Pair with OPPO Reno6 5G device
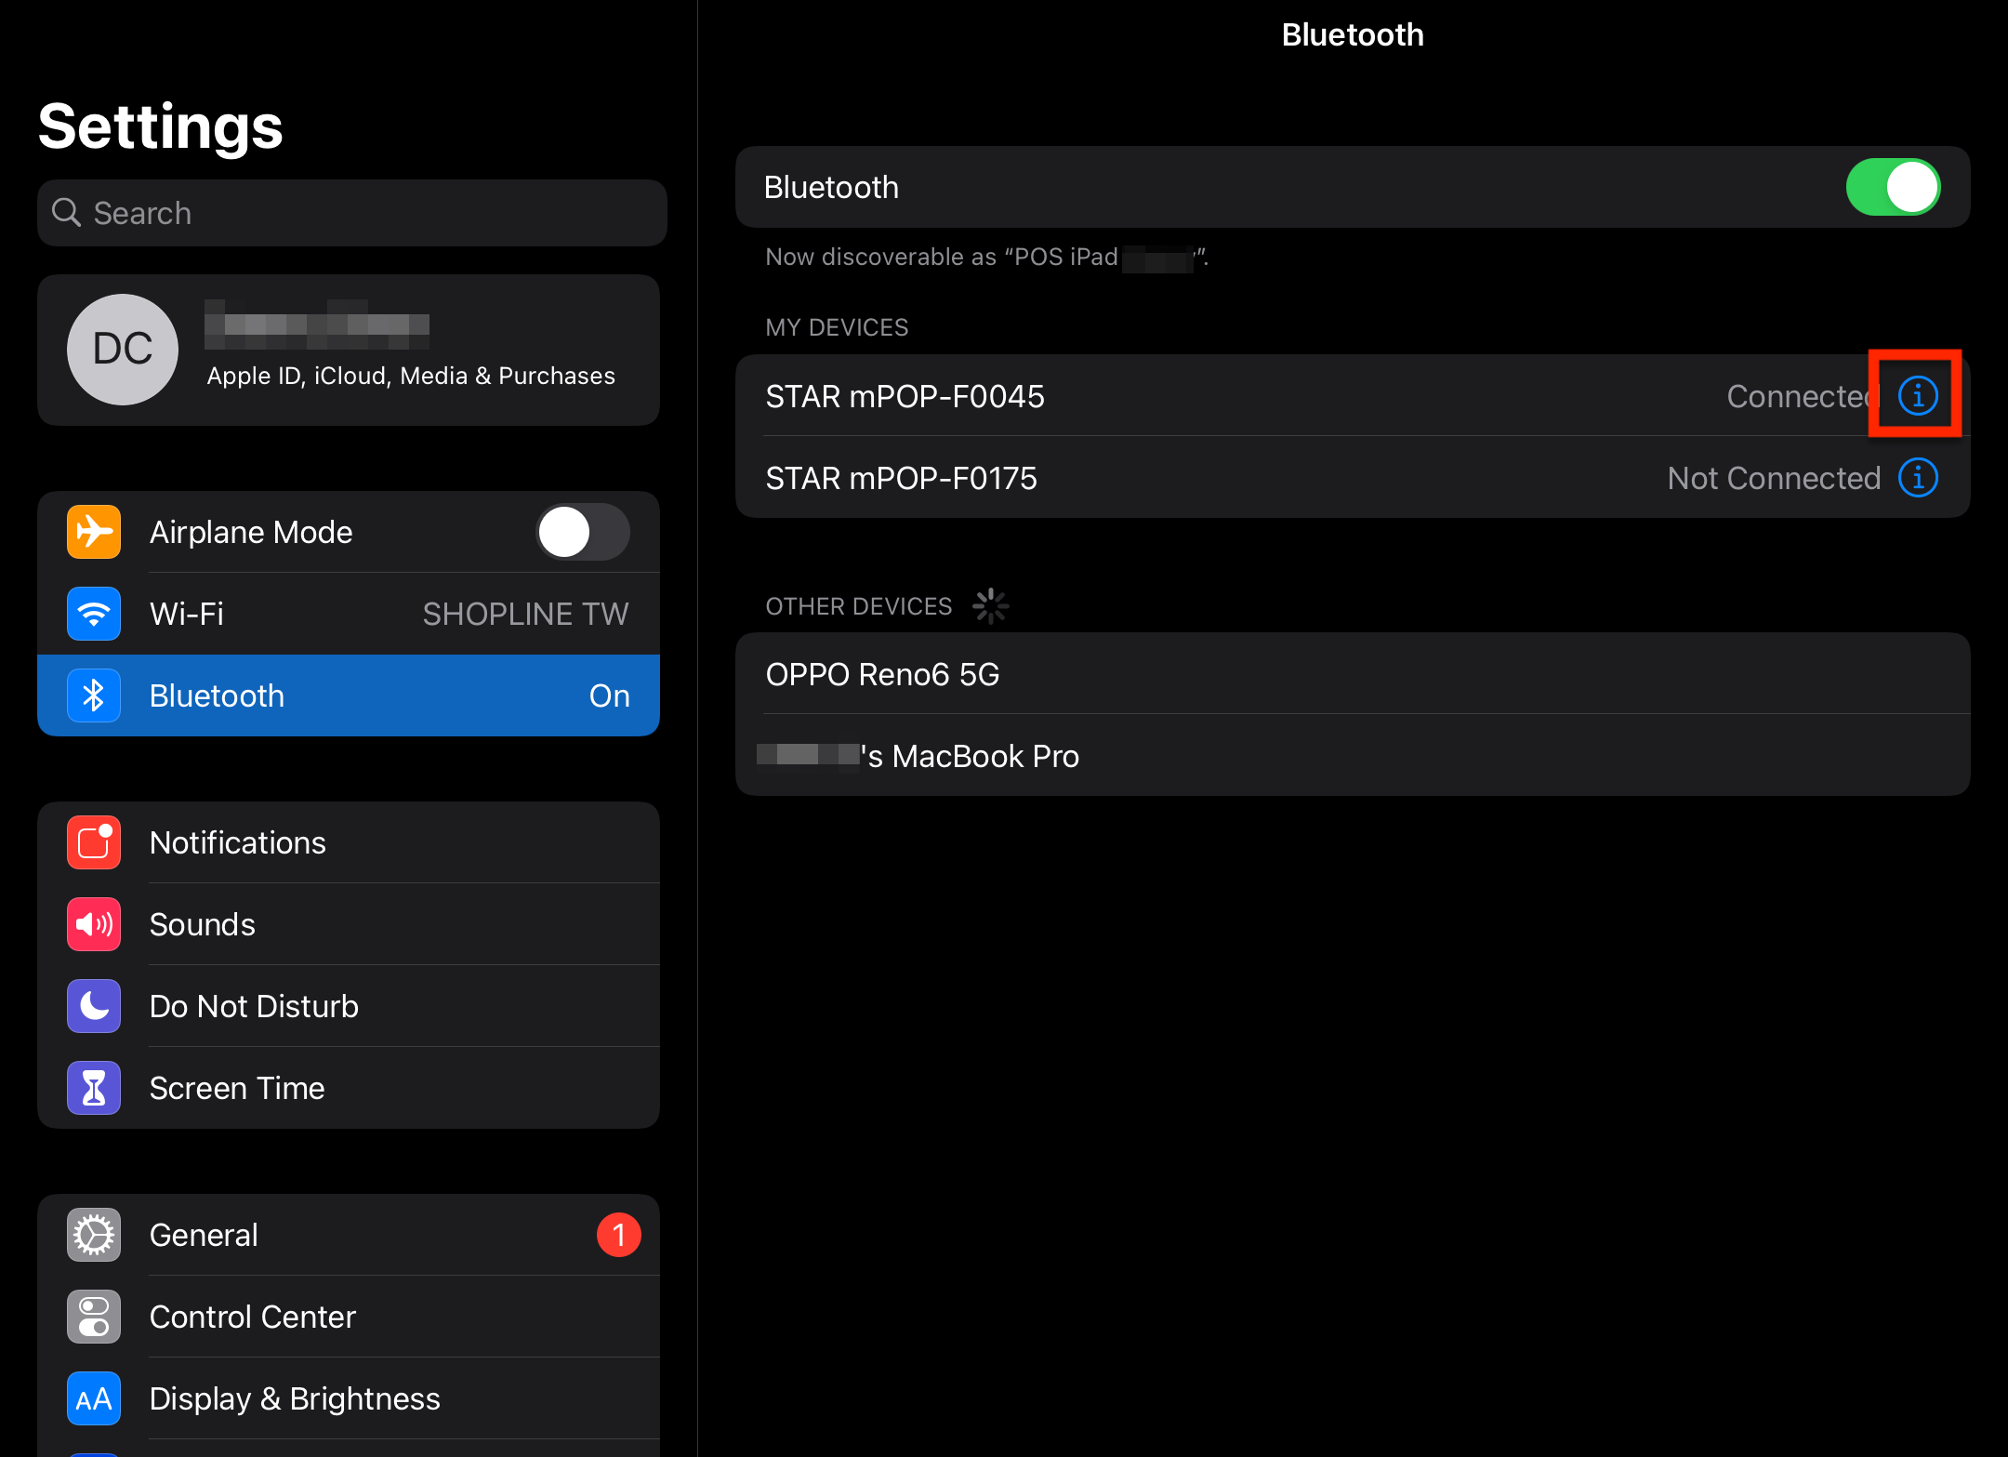The width and height of the screenshot is (2008, 1457). coord(1352,674)
